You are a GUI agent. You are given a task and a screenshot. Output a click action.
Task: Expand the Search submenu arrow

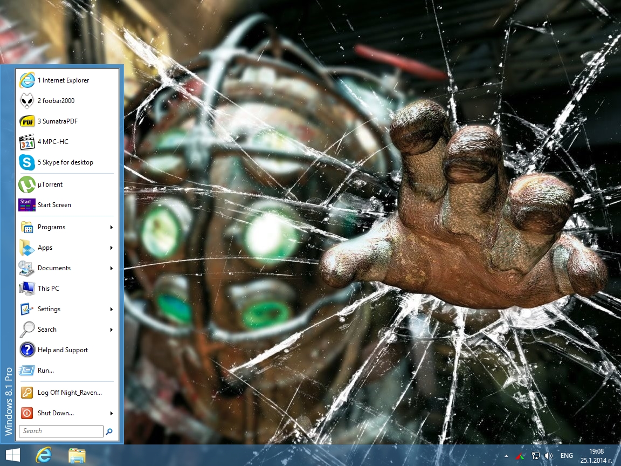pos(111,330)
